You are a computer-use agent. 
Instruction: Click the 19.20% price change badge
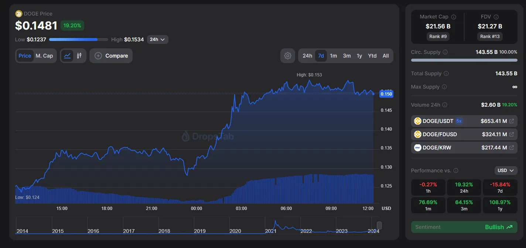pyautogui.click(x=73, y=25)
